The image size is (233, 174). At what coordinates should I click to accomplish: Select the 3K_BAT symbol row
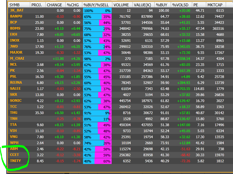click(x=17, y=10)
